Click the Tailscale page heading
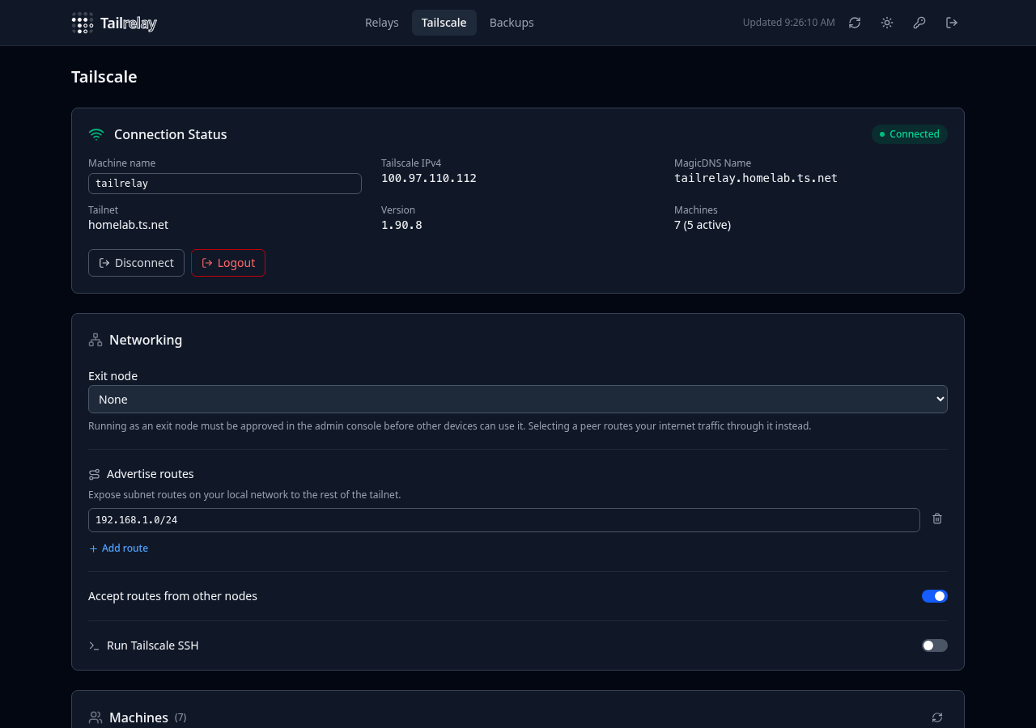1036x728 pixels. [104, 77]
